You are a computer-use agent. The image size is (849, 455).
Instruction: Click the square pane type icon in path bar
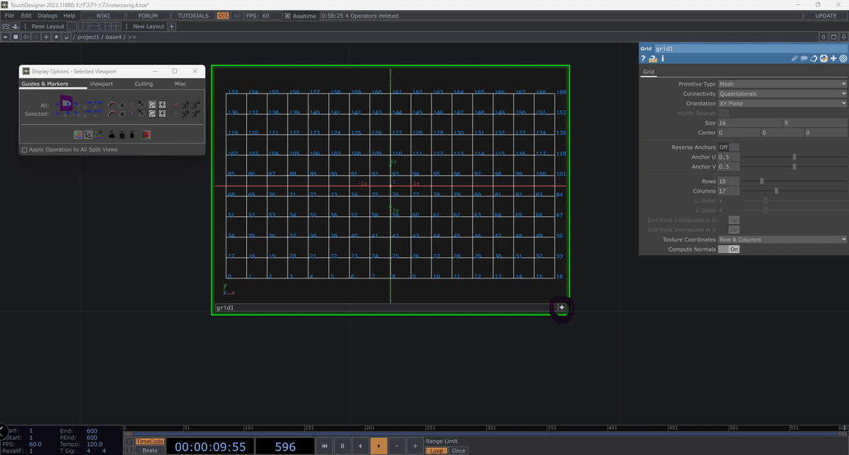click(x=16, y=37)
